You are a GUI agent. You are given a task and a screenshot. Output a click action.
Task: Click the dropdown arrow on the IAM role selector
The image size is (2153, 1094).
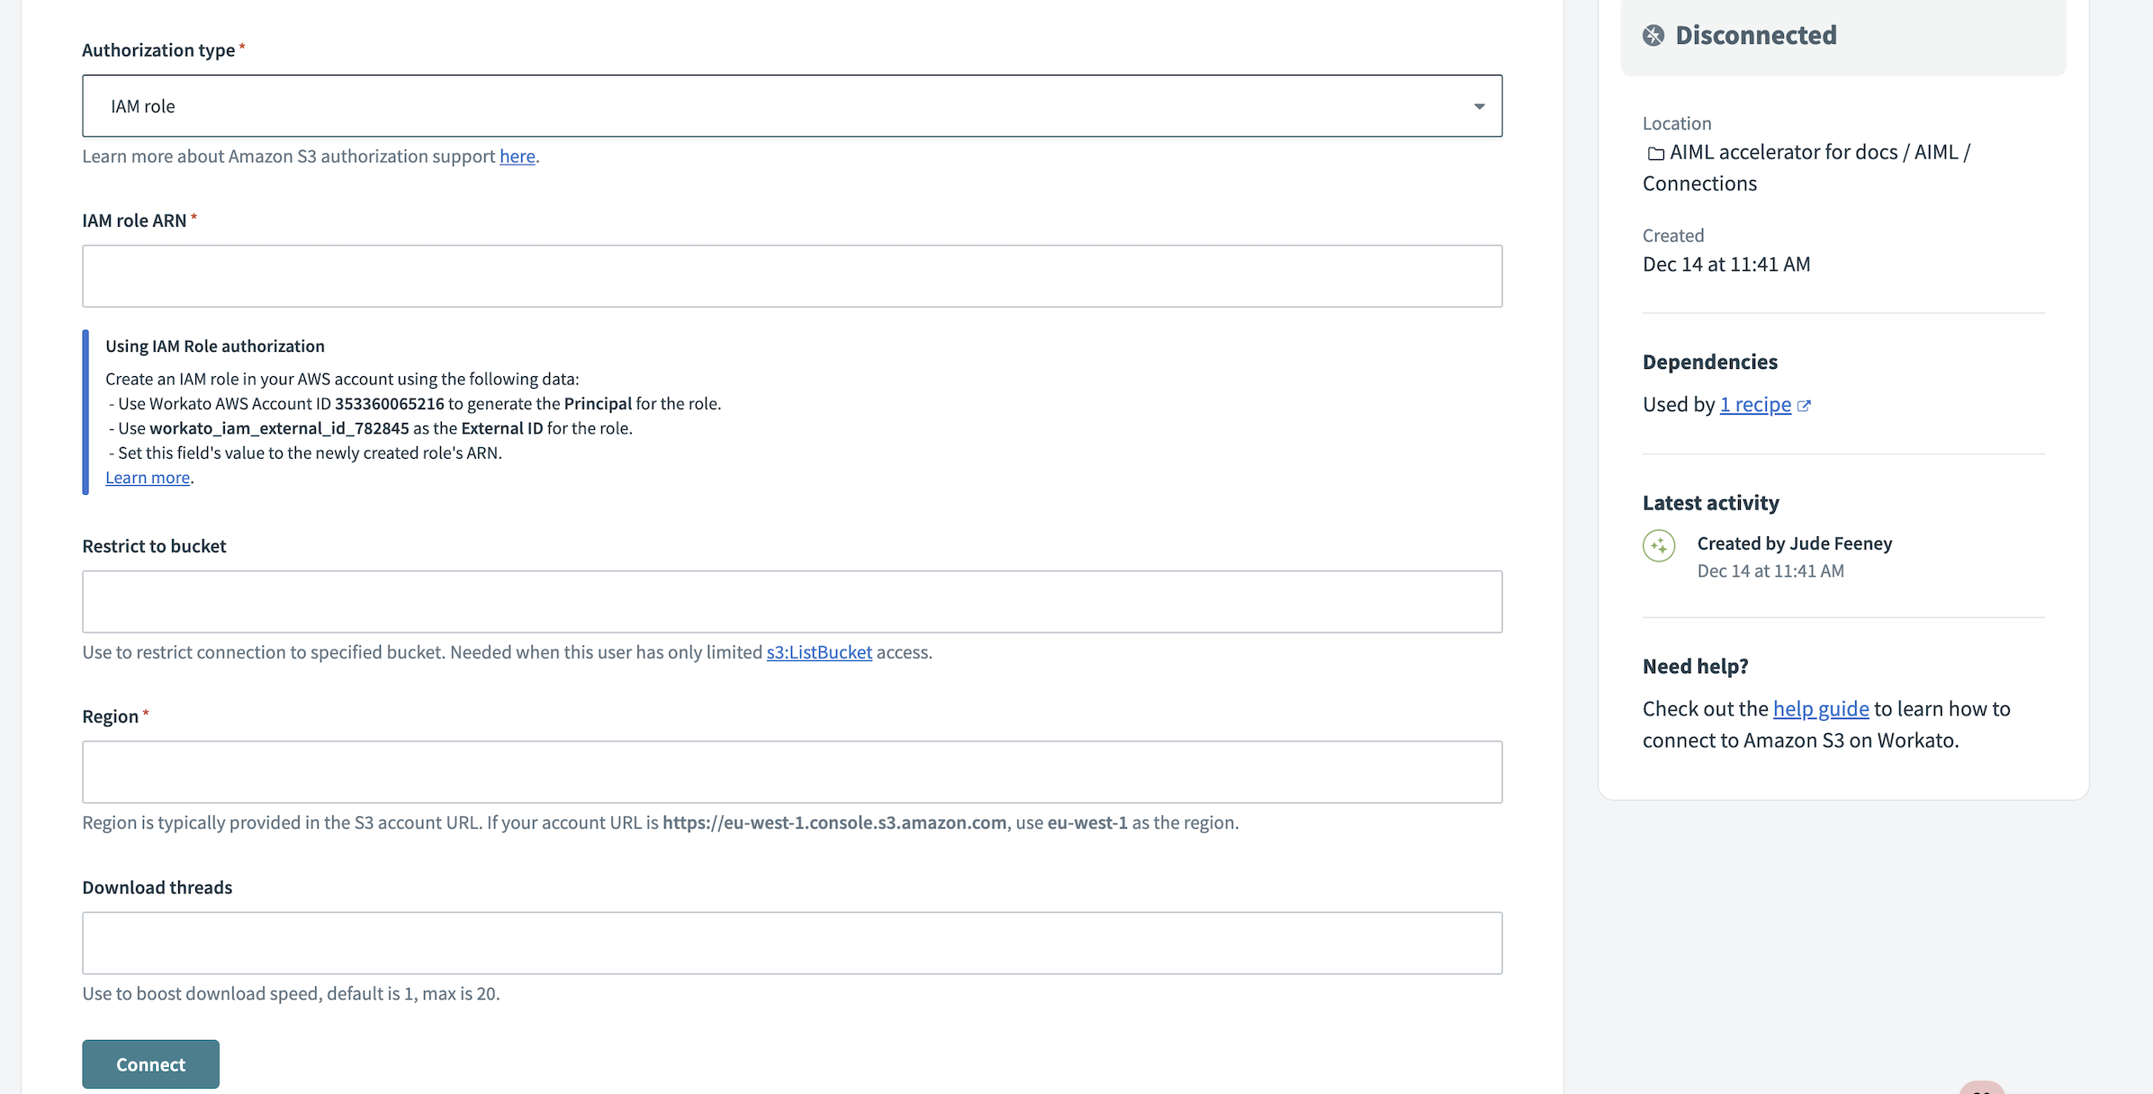pyautogui.click(x=1479, y=106)
